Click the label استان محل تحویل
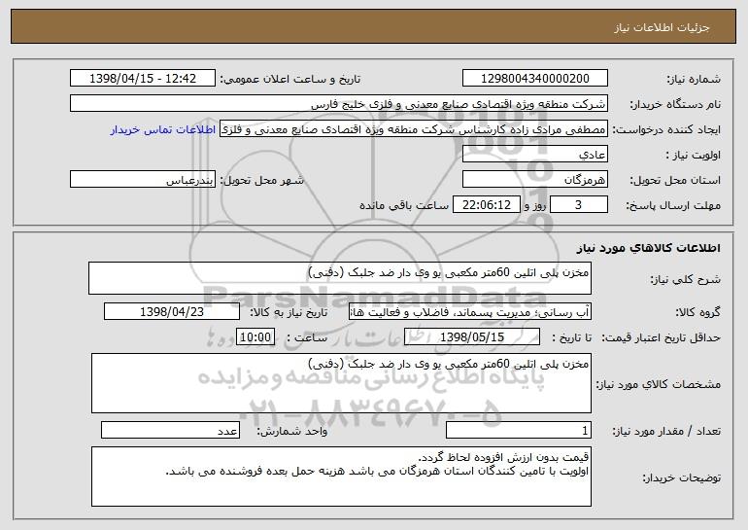The height and width of the screenshot is (530, 748). [675, 180]
